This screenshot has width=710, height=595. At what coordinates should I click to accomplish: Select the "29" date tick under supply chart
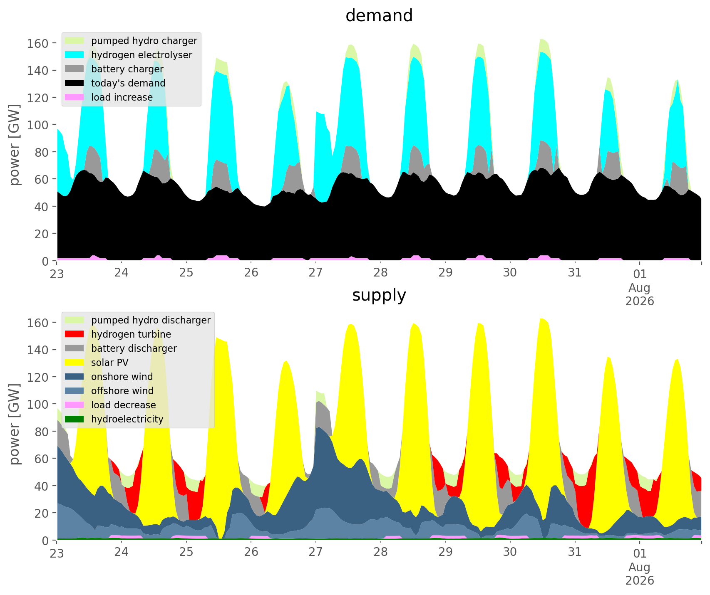click(445, 552)
